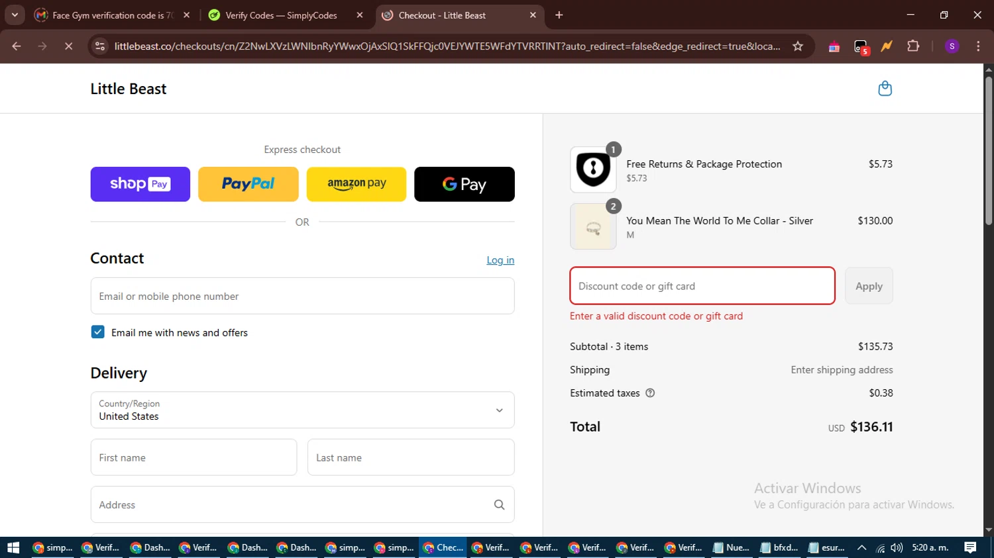Open the volume control

tap(897, 547)
